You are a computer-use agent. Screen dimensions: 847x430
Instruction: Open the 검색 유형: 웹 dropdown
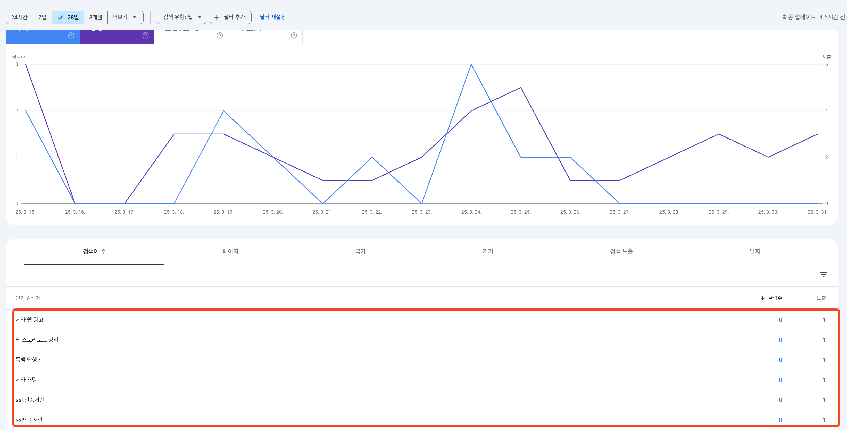tap(181, 17)
